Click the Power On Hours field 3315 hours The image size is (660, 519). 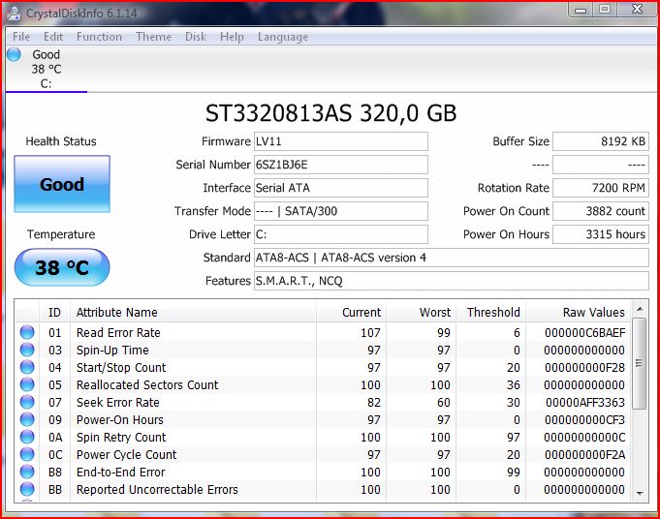tap(601, 234)
